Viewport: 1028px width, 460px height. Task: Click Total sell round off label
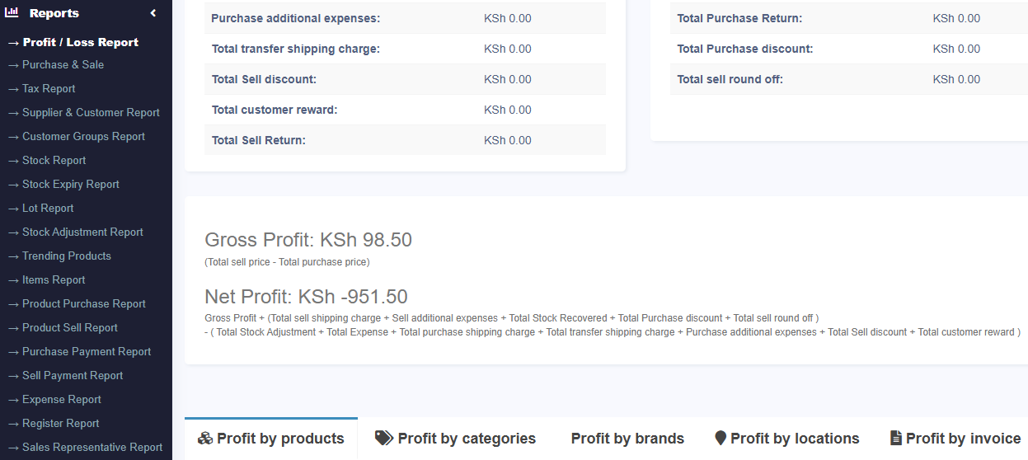[730, 79]
